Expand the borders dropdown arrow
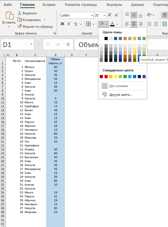 point(94,24)
